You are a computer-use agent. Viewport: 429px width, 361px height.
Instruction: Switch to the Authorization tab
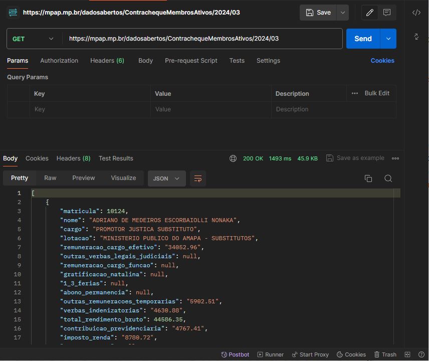59,61
